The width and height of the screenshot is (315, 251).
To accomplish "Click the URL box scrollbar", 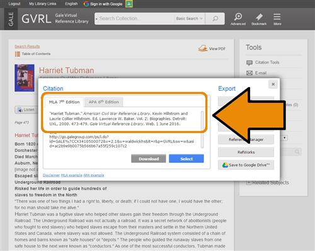I will [x=202, y=141].
